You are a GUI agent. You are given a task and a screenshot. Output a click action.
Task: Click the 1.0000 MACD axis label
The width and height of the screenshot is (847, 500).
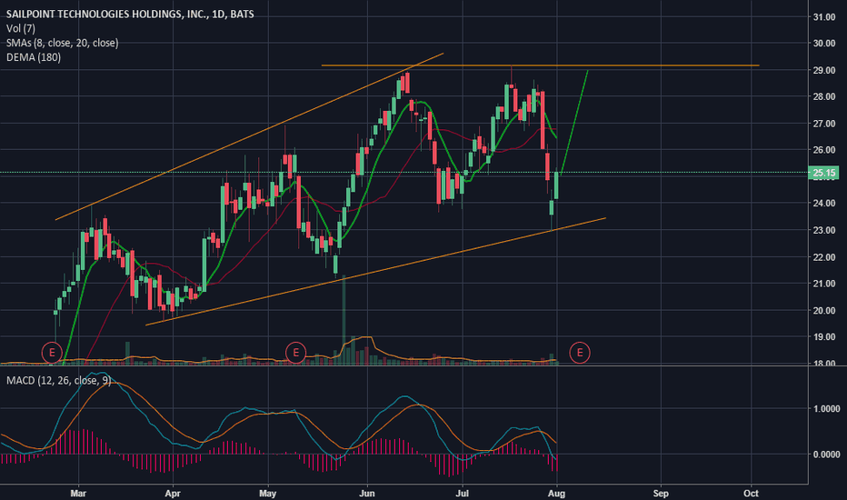(826, 409)
